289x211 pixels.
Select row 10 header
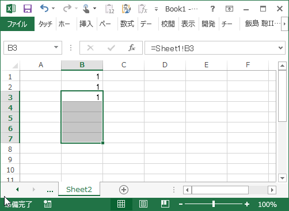pyautogui.click(x=10, y=170)
